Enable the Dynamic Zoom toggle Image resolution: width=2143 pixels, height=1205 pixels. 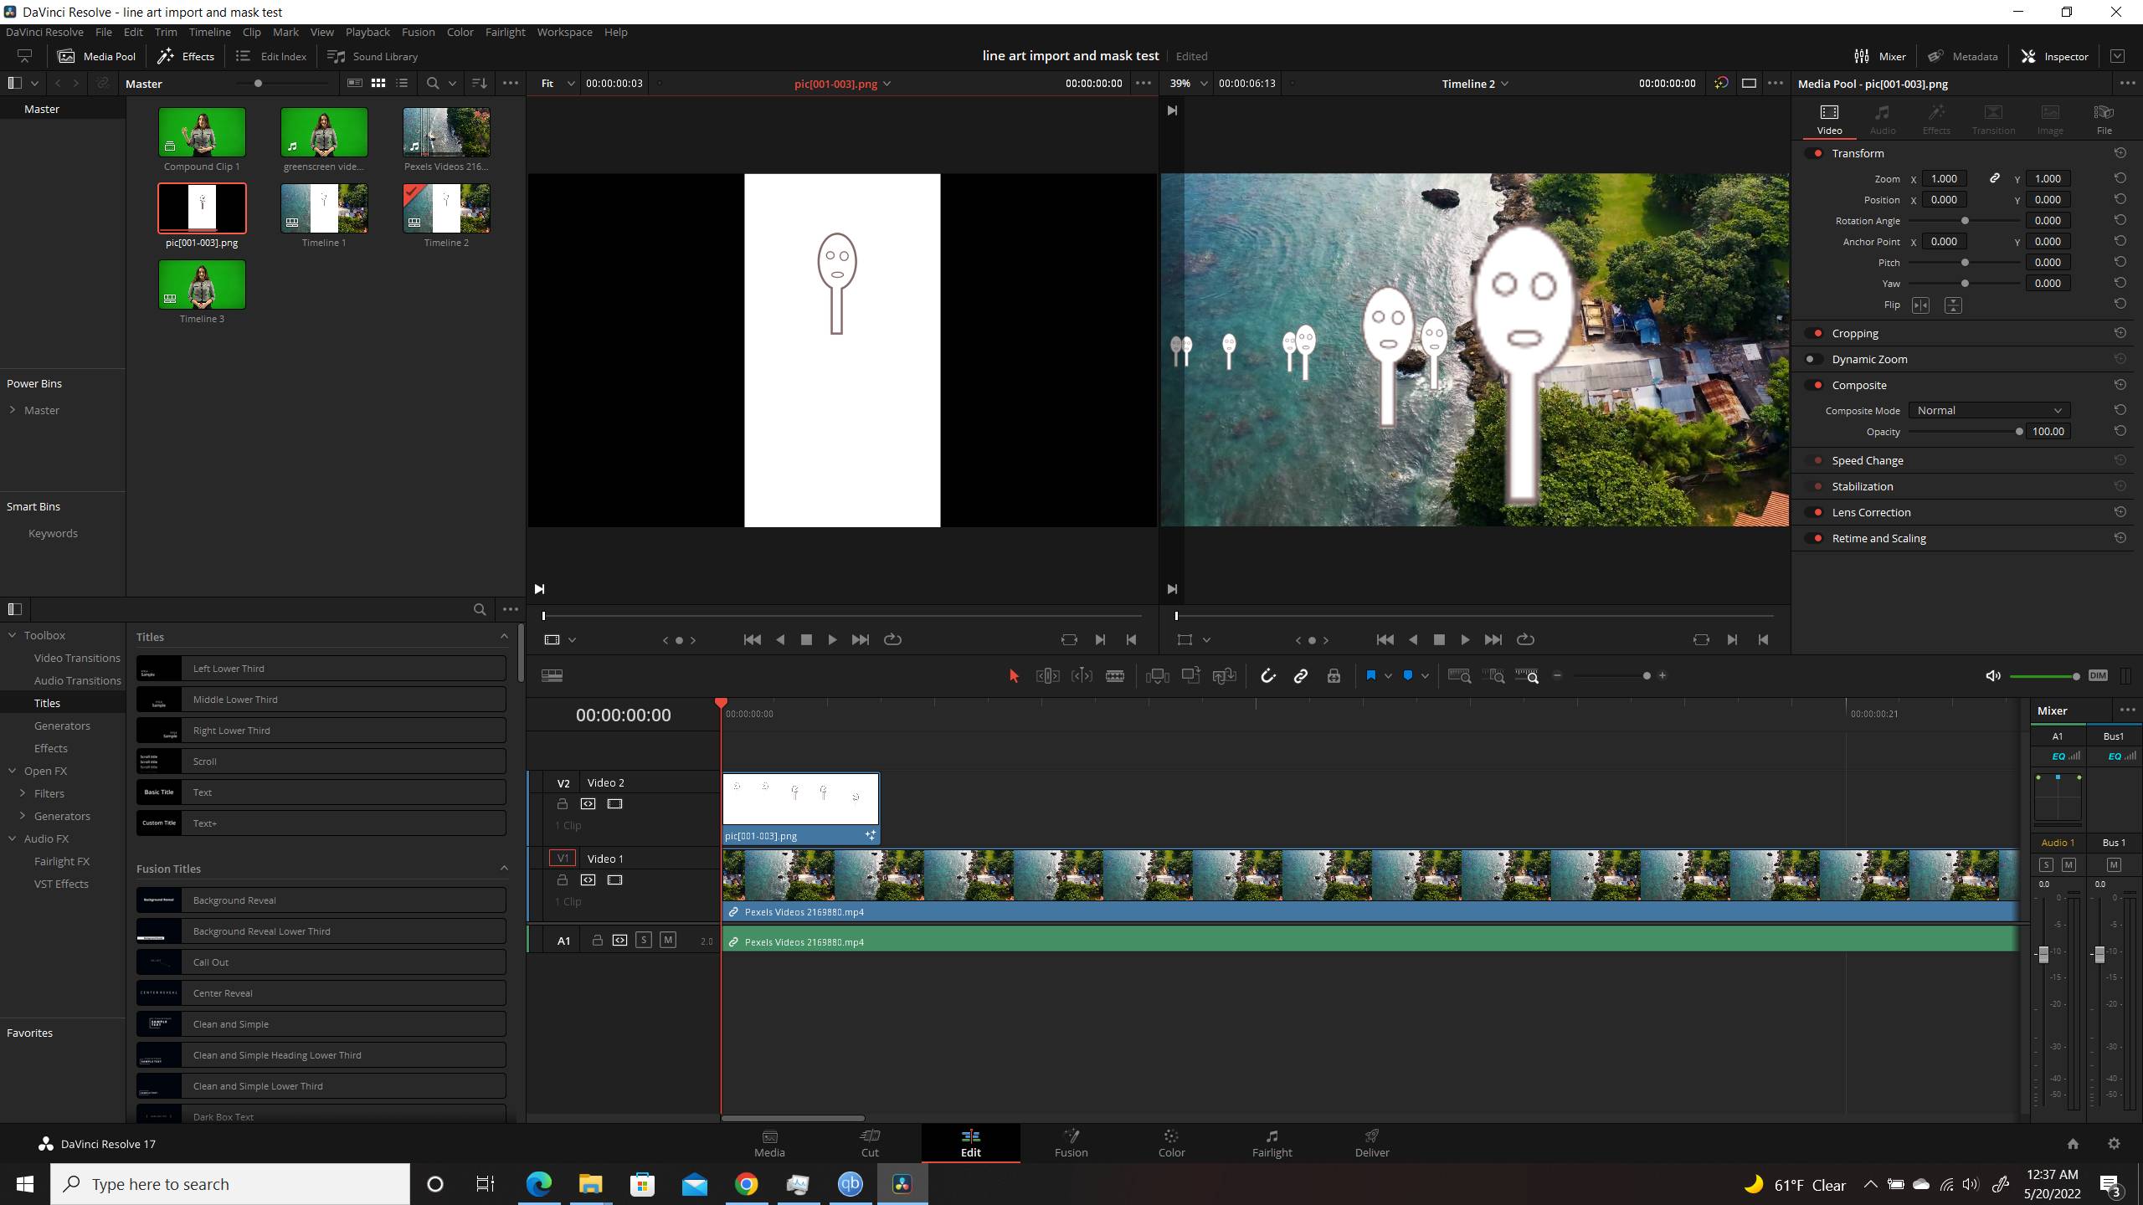[x=1814, y=359]
